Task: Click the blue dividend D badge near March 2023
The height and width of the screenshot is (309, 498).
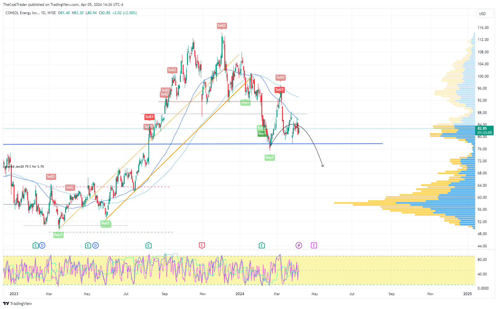Action: coord(42,246)
